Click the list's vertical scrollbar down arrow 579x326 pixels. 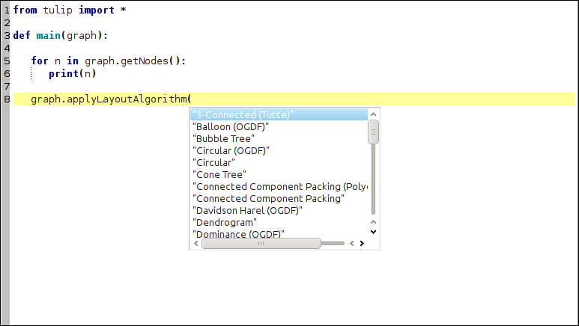click(374, 232)
